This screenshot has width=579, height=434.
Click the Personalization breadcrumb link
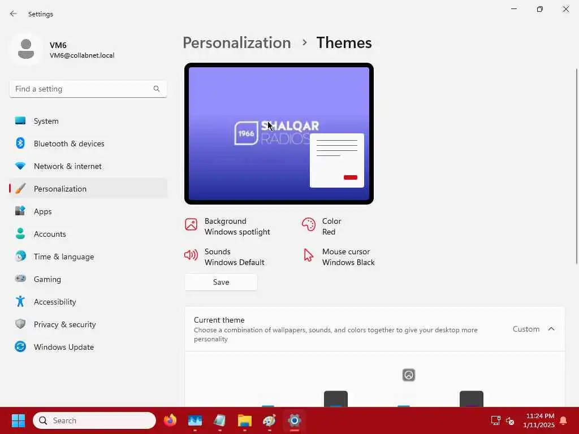tap(237, 43)
